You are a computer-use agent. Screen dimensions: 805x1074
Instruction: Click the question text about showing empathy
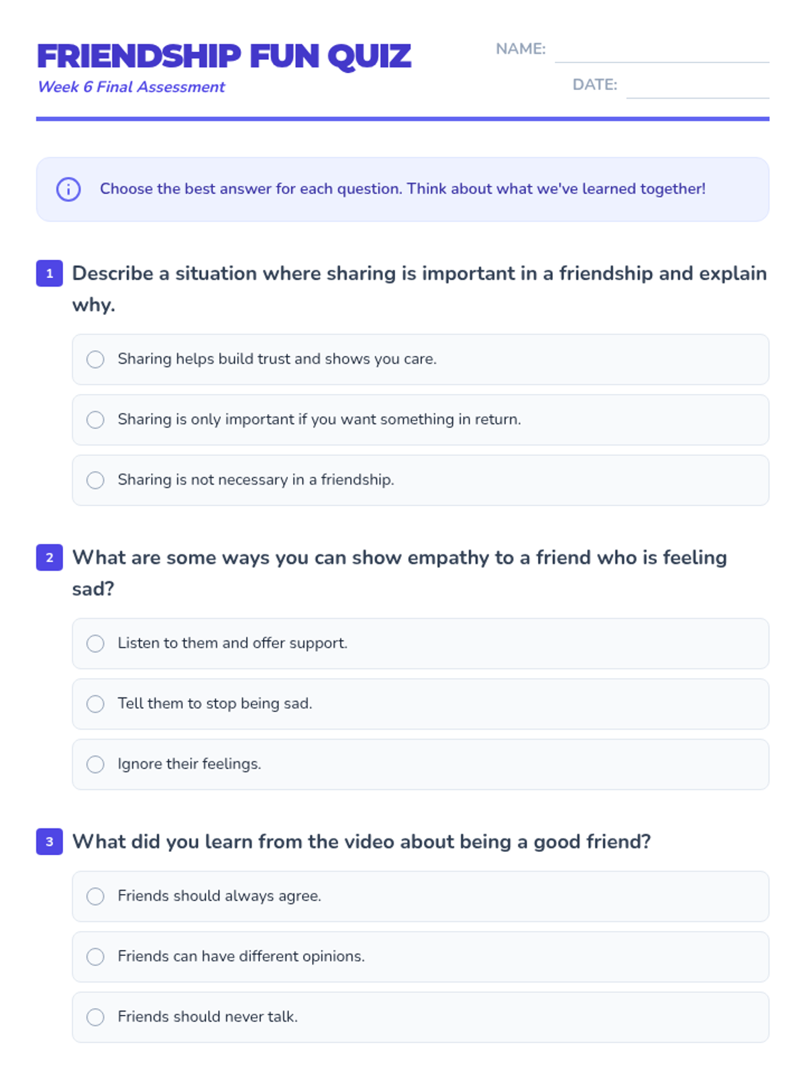pyautogui.click(x=399, y=558)
